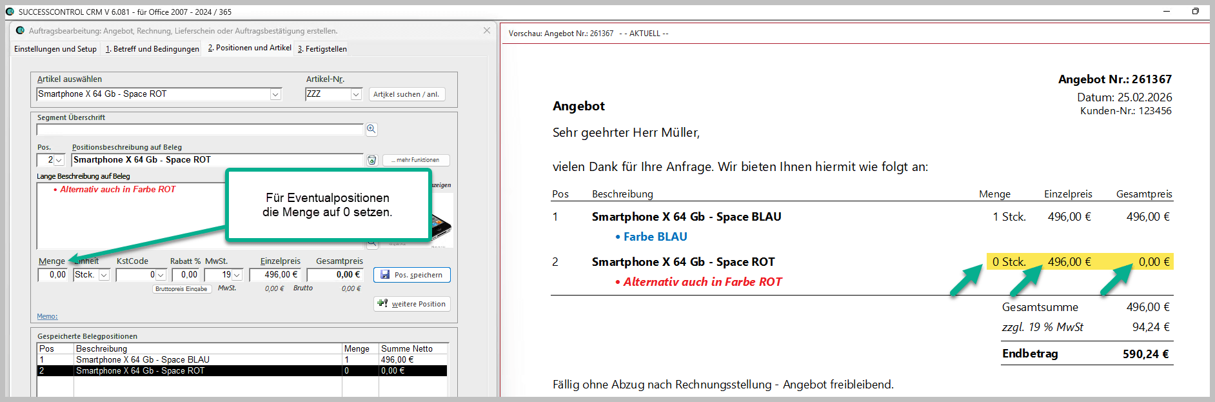Expand the 'Artikel auswählen' dropdown
Screen dimensions: 1215x402
click(x=275, y=95)
